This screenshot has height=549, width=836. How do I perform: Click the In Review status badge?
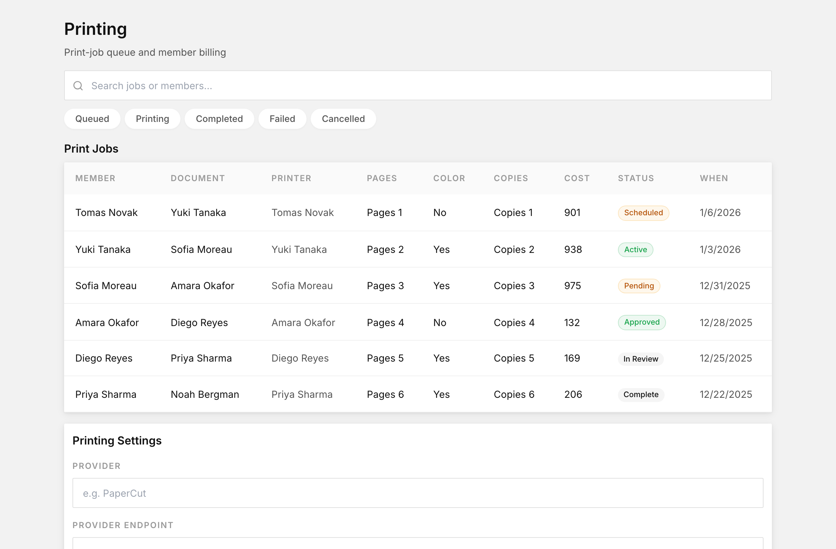coord(640,359)
